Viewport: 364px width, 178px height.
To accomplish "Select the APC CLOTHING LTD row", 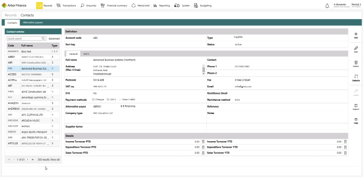I will click(x=33, y=115).
